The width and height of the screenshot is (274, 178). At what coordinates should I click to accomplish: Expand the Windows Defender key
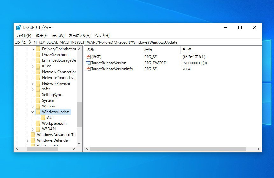click(28, 141)
